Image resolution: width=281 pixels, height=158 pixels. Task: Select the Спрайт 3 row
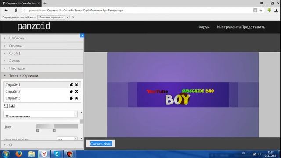click(42, 98)
